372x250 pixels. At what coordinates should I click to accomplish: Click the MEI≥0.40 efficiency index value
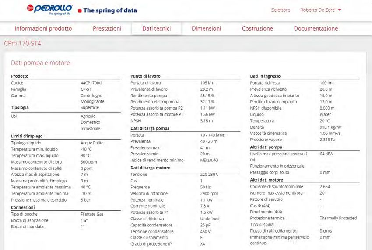click(x=209, y=160)
